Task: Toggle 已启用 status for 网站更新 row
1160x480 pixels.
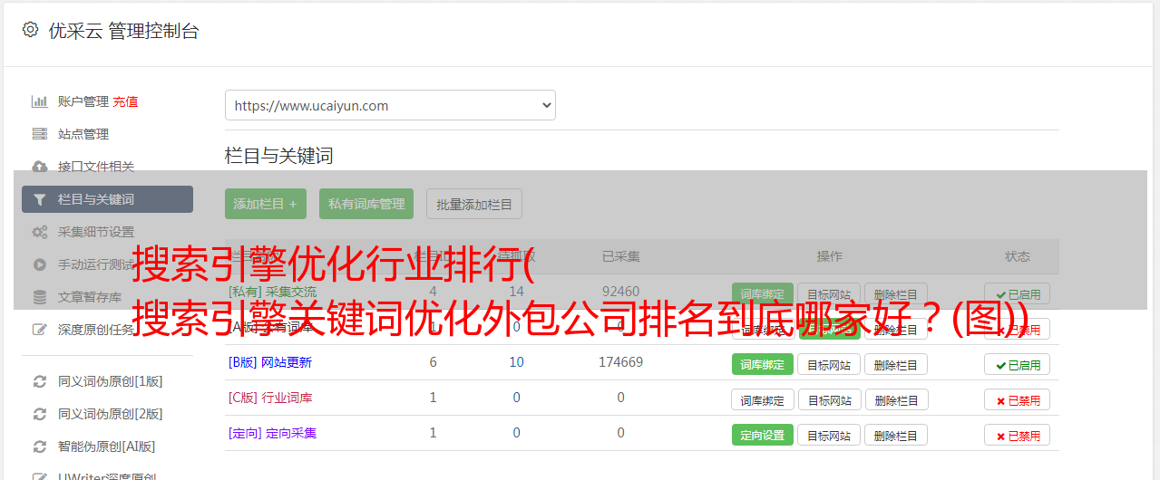Action: coord(1018,364)
